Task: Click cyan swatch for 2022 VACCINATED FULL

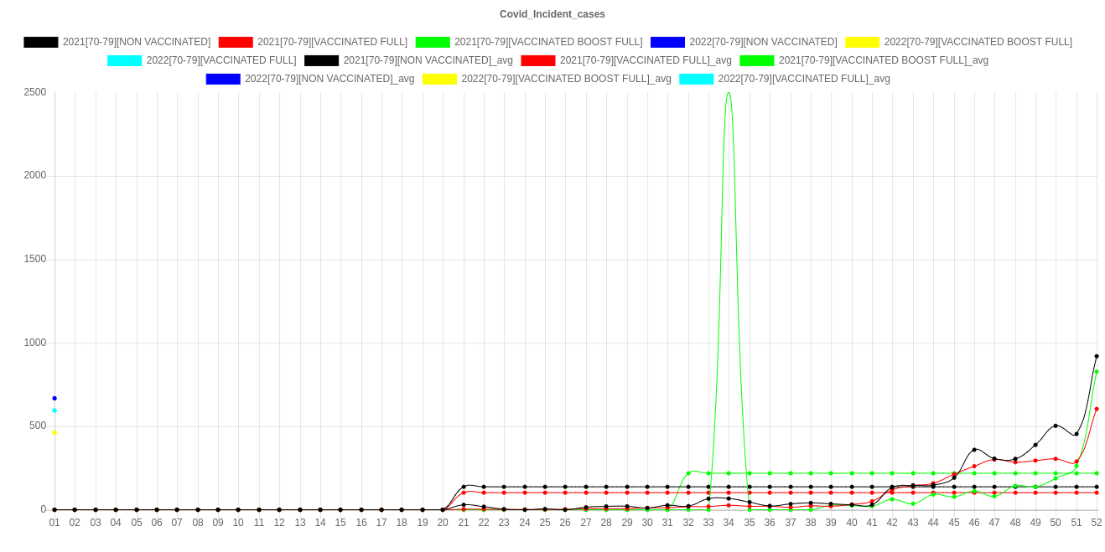Action: 124,60
